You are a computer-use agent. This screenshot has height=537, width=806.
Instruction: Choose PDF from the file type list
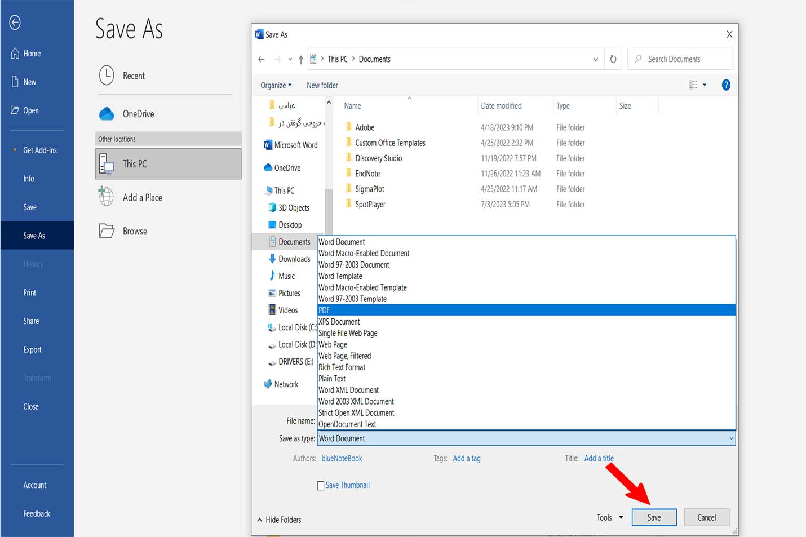[526, 310]
